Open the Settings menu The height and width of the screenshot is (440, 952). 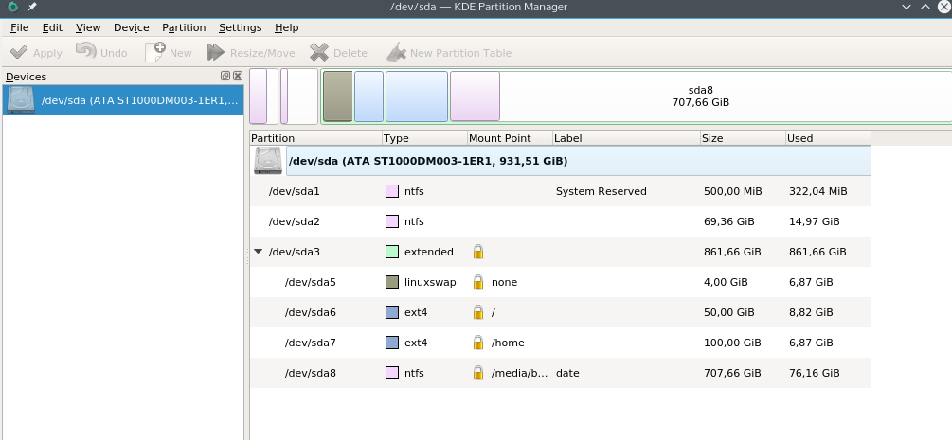(240, 27)
